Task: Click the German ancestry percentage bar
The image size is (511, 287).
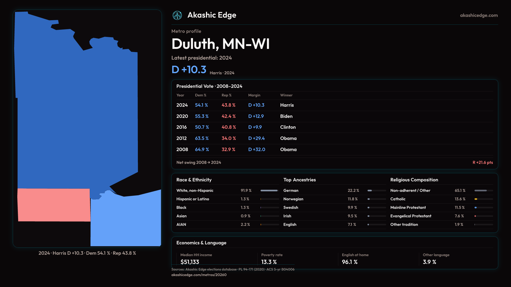Action: pyautogui.click(x=370, y=191)
